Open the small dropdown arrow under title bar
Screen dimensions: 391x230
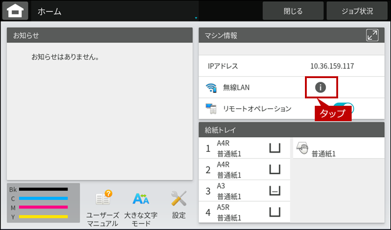[196, 18]
